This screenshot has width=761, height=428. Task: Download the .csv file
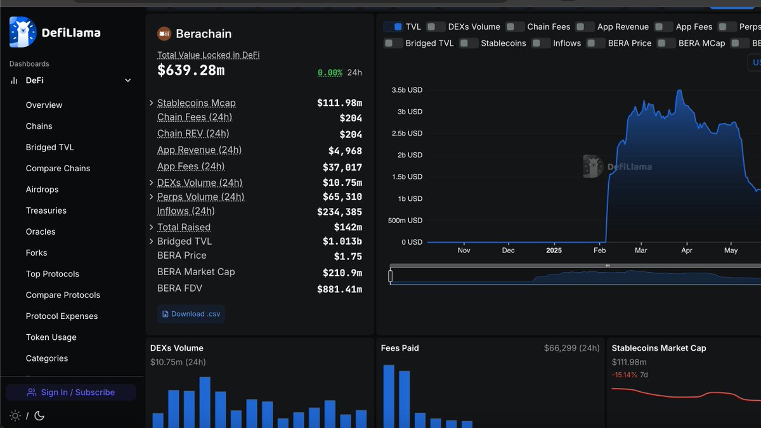point(191,314)
